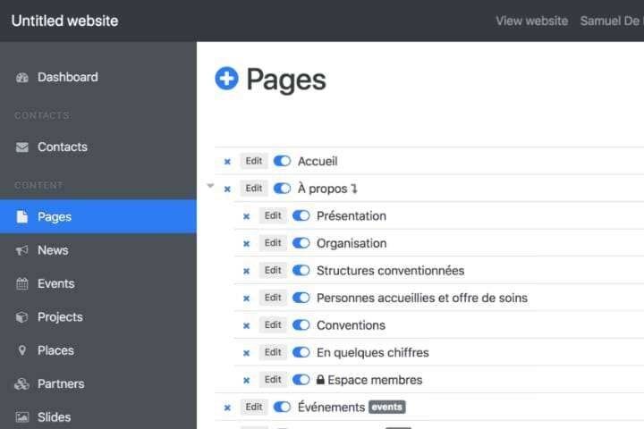Select Pages in the sidebar
The width and height of the screenshot is (644, 429).
tap(98, 217)
